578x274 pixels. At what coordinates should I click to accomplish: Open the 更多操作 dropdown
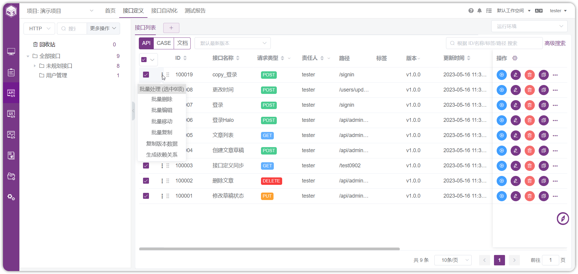click(103, 29)
